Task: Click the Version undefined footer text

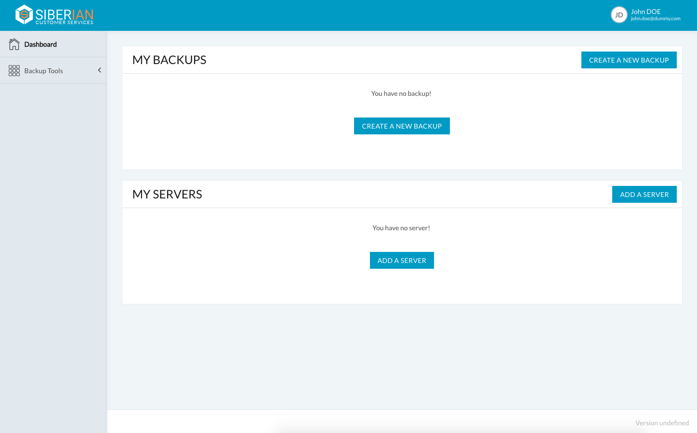Action: coord(661,423)
